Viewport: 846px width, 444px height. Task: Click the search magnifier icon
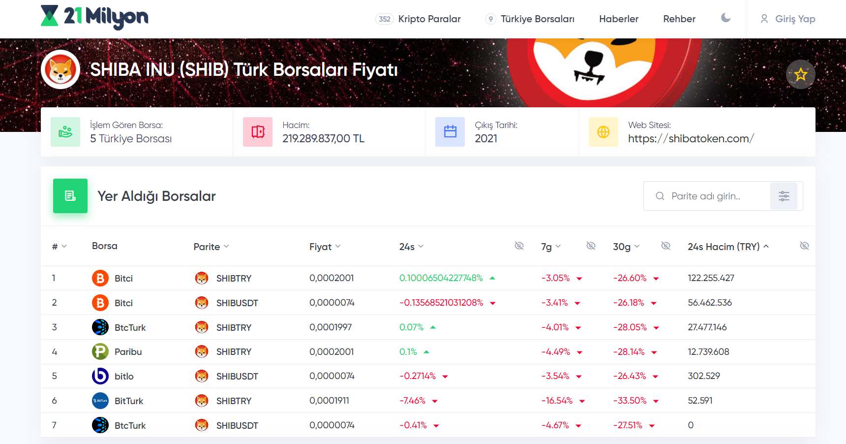pyautogui.click(x=660, y=196)
